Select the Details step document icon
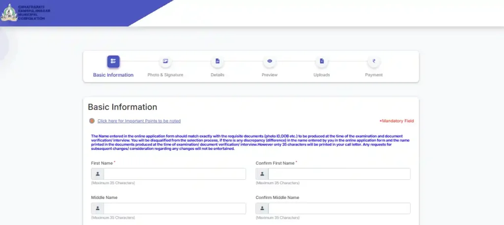Viewport: 504px width, 225px height. point(217,61)
